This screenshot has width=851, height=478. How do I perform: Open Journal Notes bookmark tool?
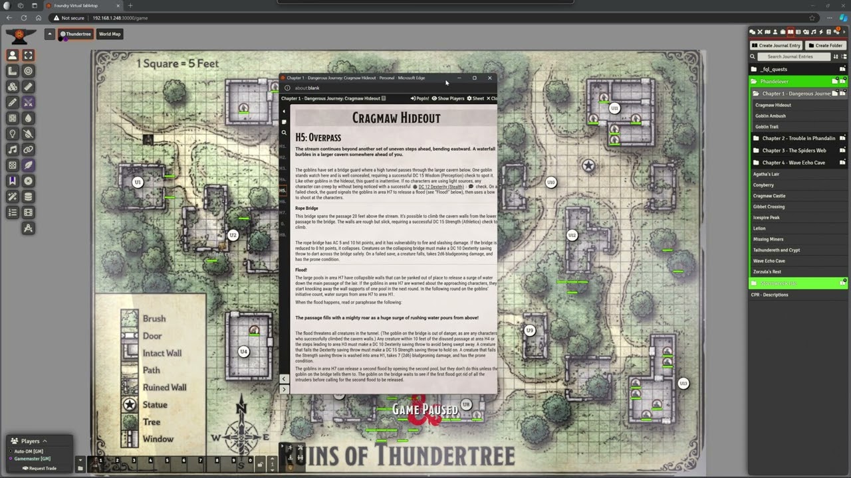tap(13, 181)
